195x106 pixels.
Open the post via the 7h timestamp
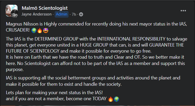coord(74,14)
